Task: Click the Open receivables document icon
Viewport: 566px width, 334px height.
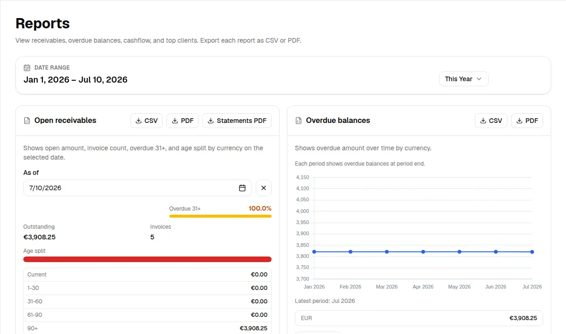Action: click(27, 121)
